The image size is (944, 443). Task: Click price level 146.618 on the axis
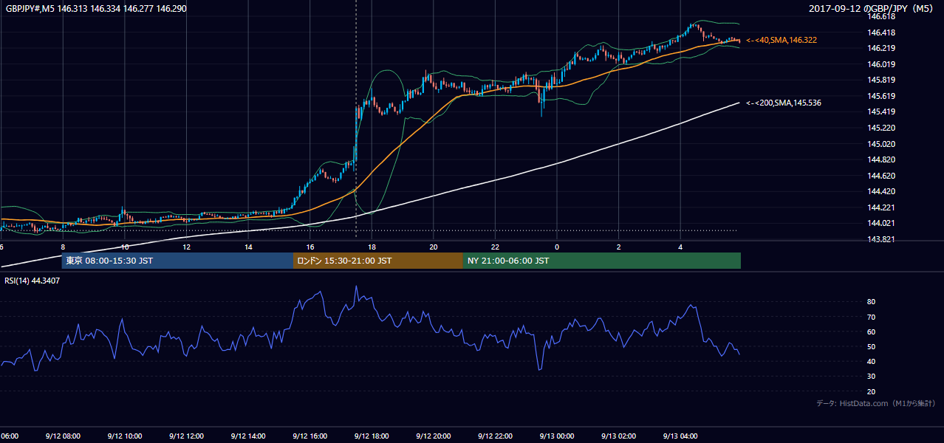pyautogui.click(x=882, y=16)
